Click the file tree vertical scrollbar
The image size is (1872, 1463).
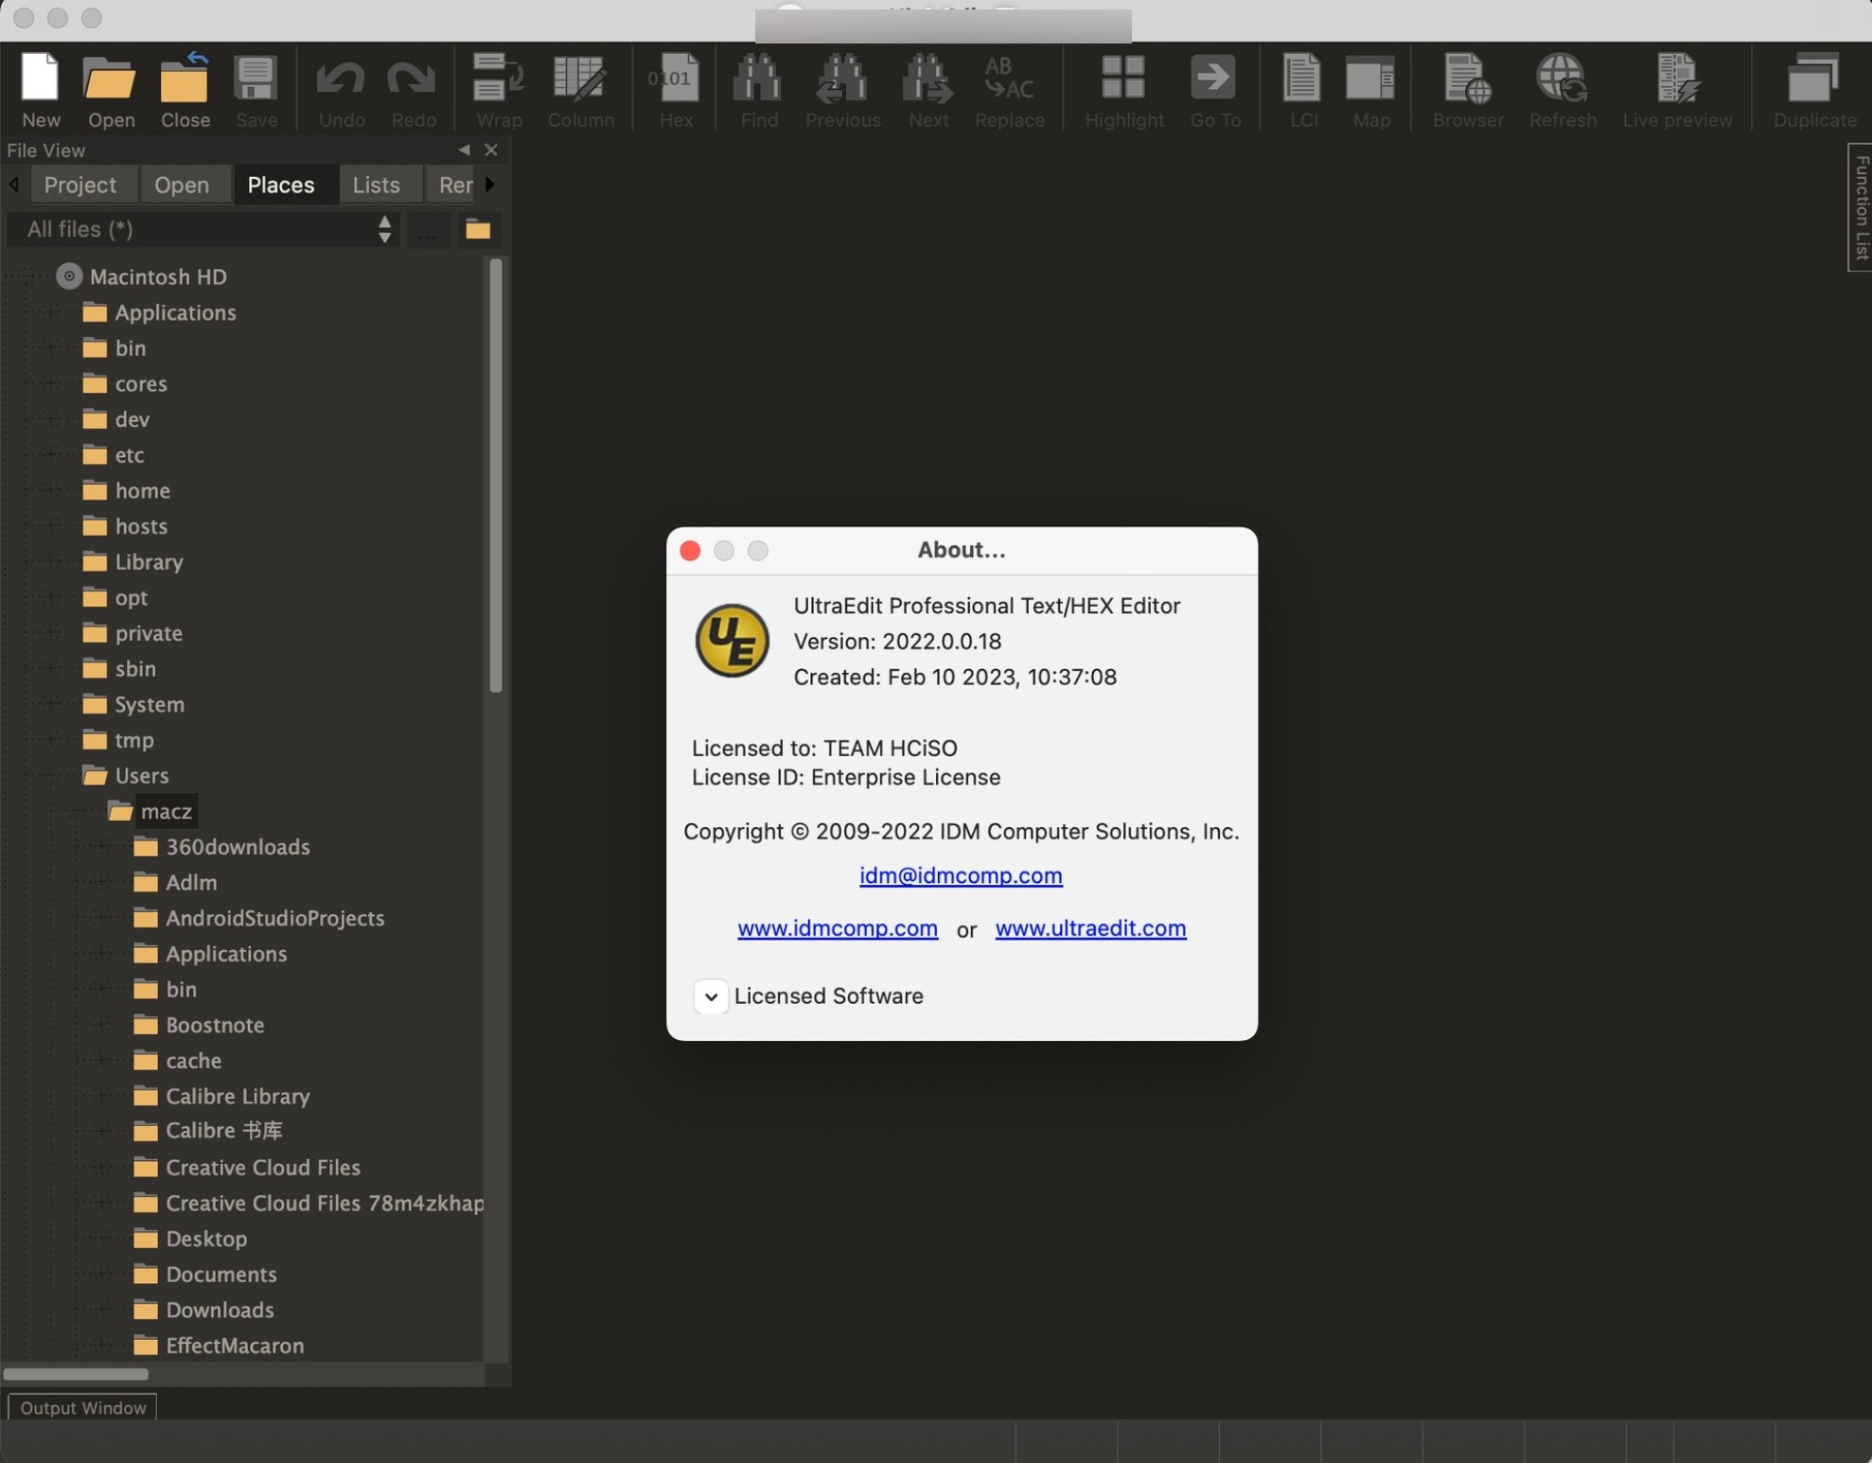tap(496, 475)
